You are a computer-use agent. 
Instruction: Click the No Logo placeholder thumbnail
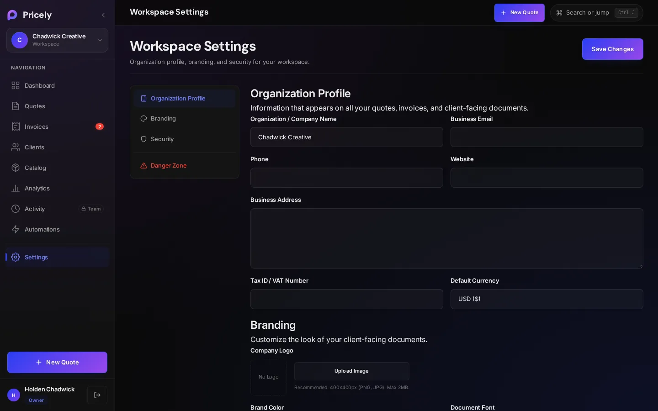(x=269, y=377)
